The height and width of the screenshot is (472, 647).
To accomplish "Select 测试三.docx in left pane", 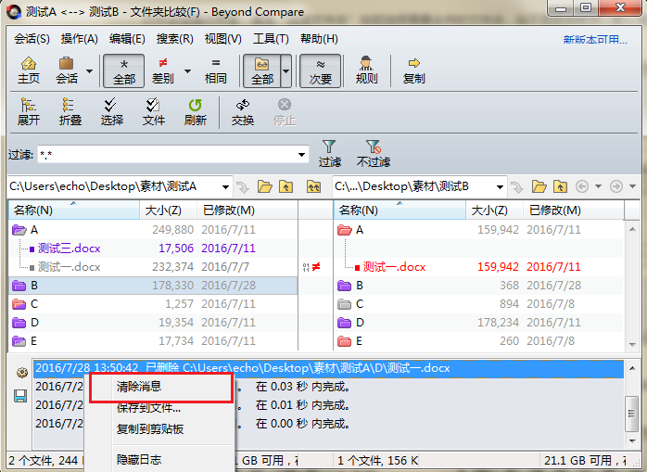I will (x=69, y=249).
